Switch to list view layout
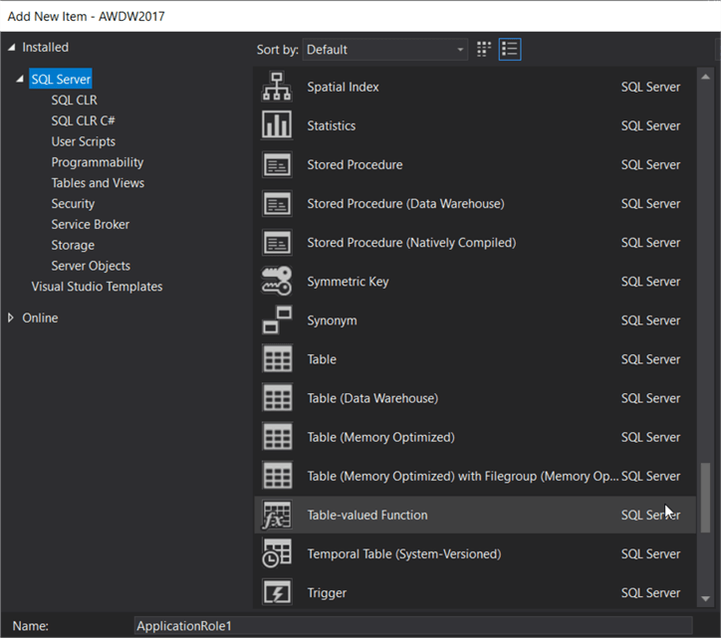The width and height of the screenshot is (721, 638). click(x=510, y=49)
